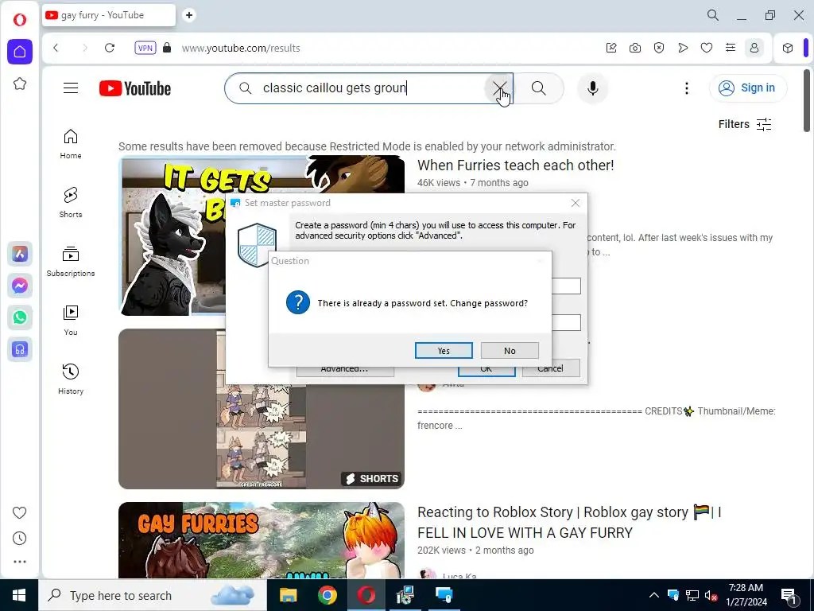The height and width of the screenshot is (611, 814).
Task: Show hidden system tray icons
Action: click(654, 595)
